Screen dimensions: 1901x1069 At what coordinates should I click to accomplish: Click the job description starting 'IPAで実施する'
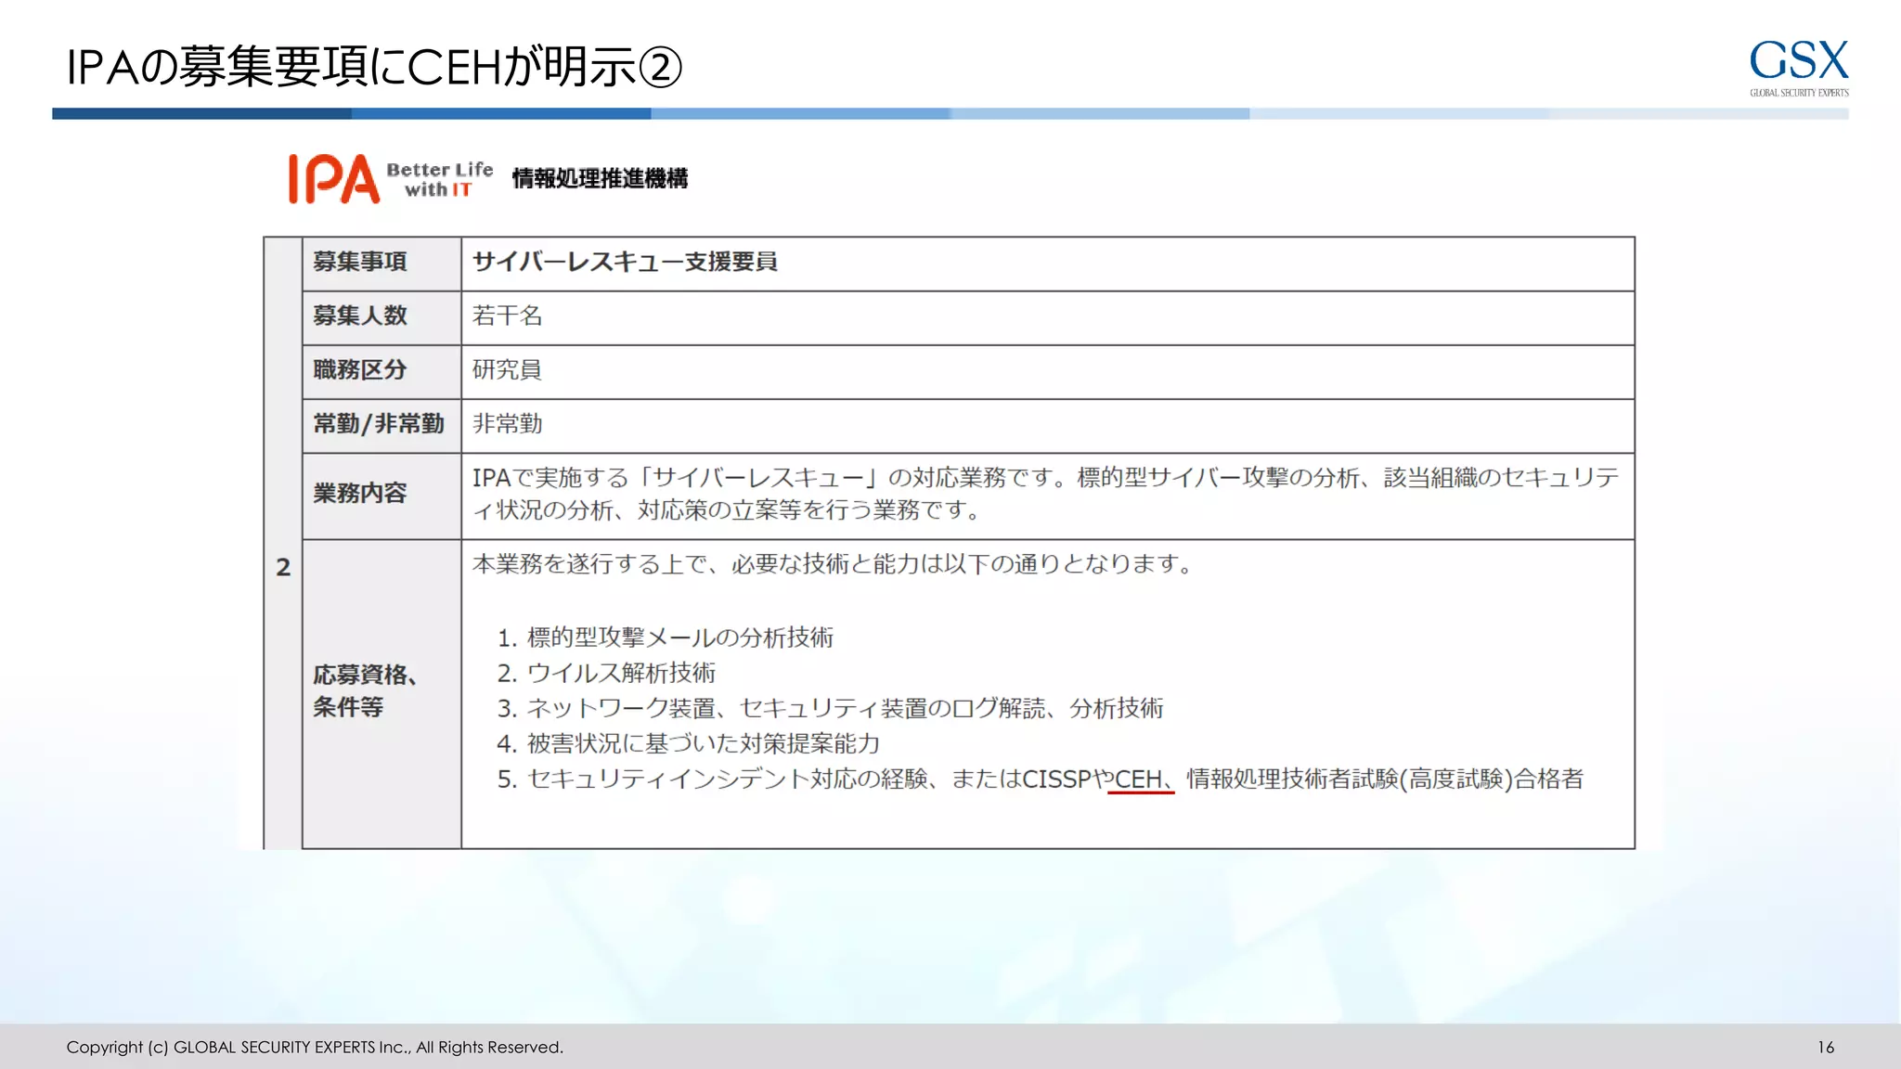[1045, 493]
